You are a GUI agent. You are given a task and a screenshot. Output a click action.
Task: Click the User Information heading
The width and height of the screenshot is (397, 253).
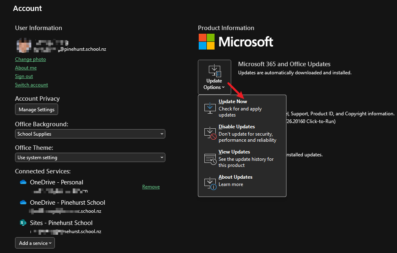coord(39,28)
